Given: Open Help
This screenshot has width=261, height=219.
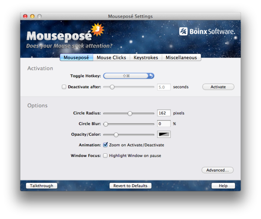Looking at the screenshot, I should click(x=223, y=186).
